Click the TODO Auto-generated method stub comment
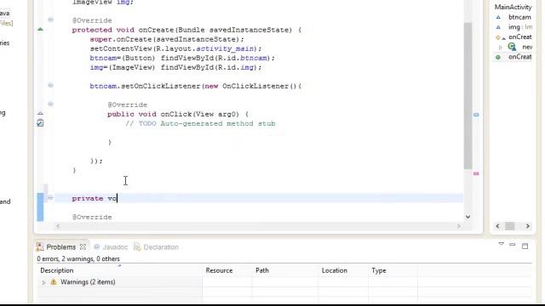 [x=201, y=123]
